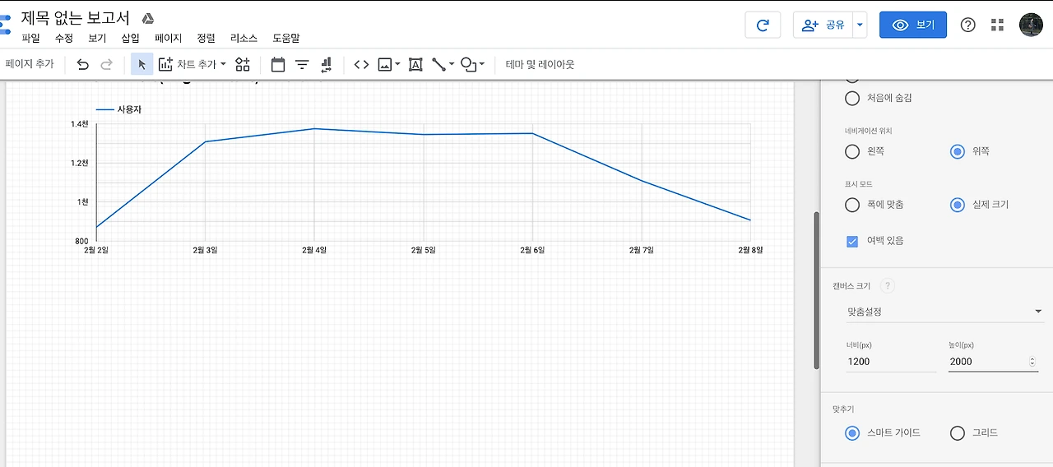The image size is (1053, 467).
Task: Open the account profile avatar
Action: pyautogui.click(x=1031, y=25)
